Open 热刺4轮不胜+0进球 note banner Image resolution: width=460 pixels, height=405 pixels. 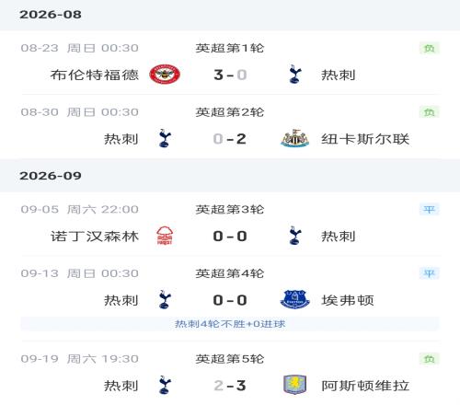(x=230, y=324)
